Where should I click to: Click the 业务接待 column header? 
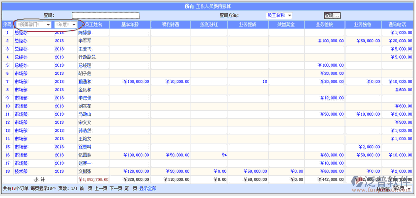tap(363, 25)
